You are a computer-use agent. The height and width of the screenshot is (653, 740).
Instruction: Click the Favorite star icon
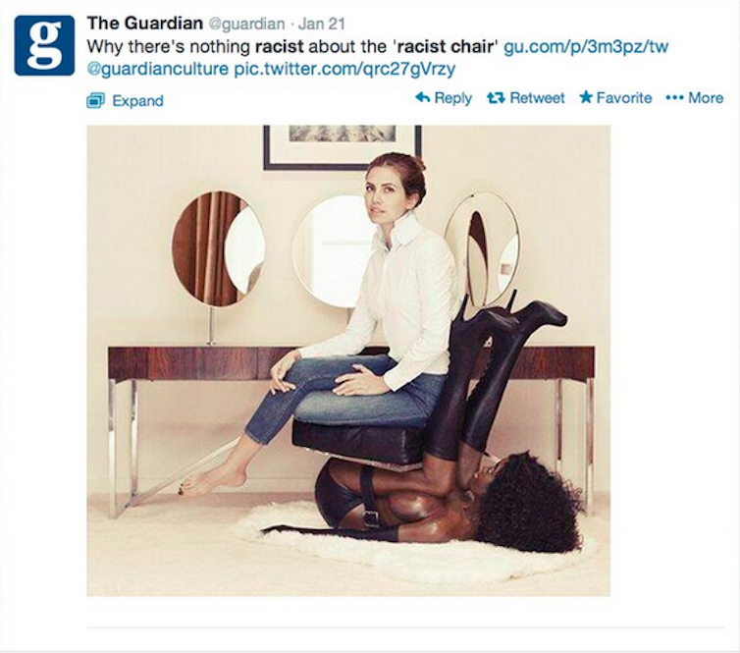click(x=586, y=97)
